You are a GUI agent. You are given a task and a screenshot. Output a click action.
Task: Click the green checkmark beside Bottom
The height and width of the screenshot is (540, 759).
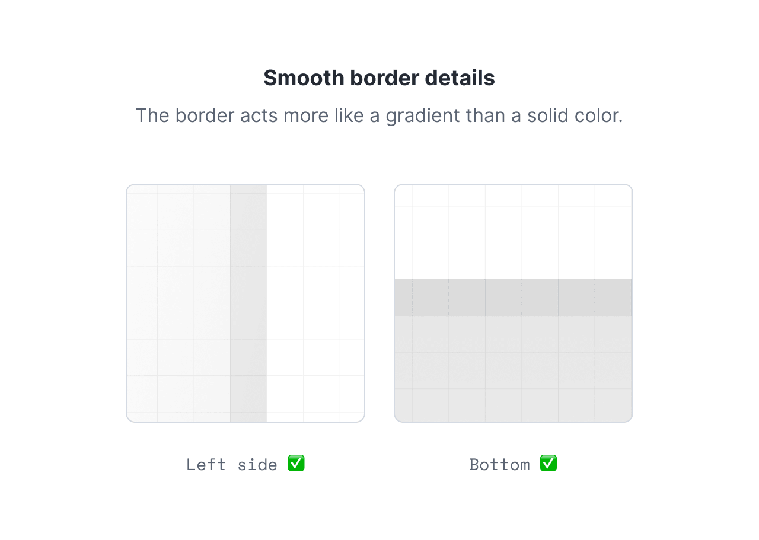click(548, 464)
